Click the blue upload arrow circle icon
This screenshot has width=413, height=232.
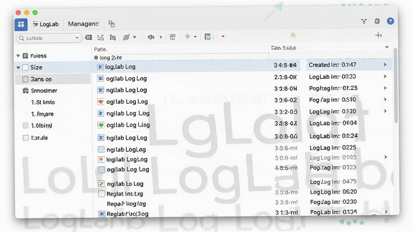tap(390, 21)
